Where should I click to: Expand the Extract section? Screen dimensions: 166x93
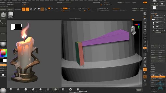153,86
